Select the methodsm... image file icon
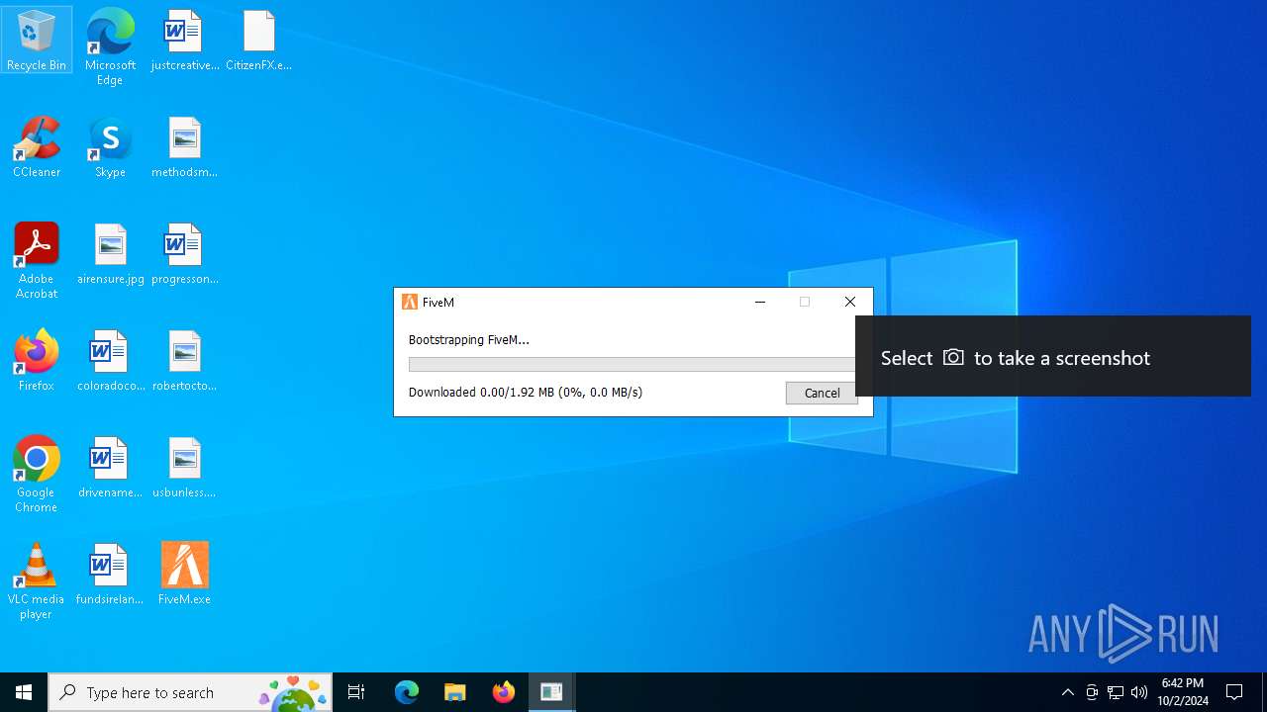Image resolution: width=1267 pixels, height=712 pixels. (x=184, y=147)
